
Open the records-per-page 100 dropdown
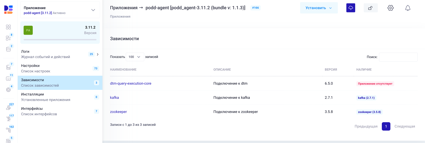135,57
